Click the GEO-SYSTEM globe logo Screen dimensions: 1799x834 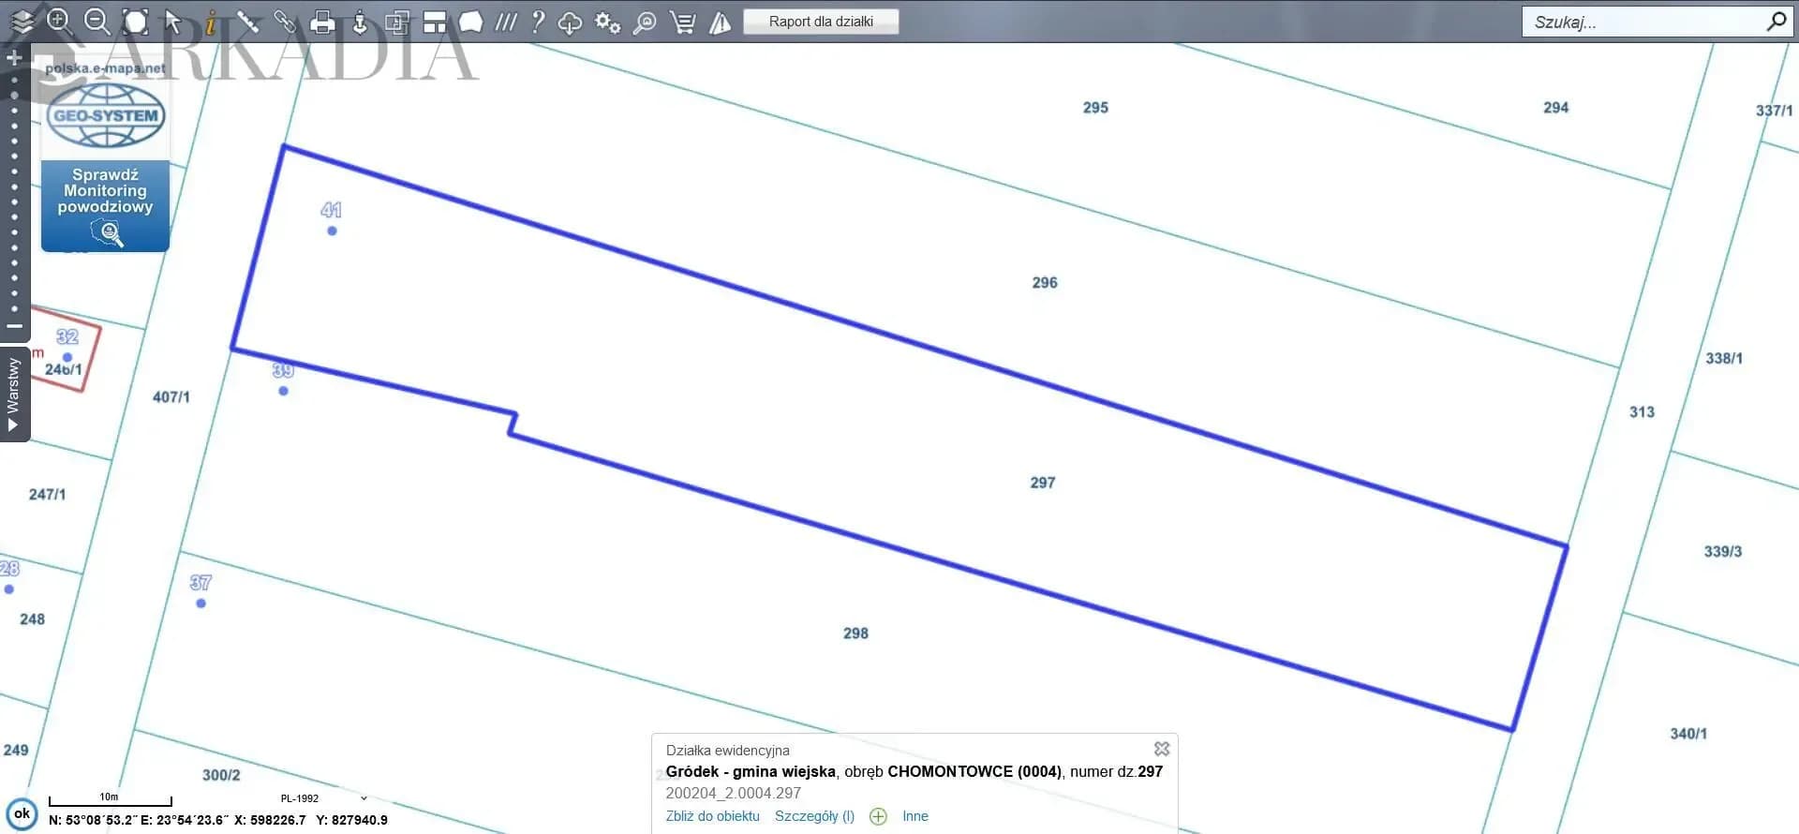(105, 115)
